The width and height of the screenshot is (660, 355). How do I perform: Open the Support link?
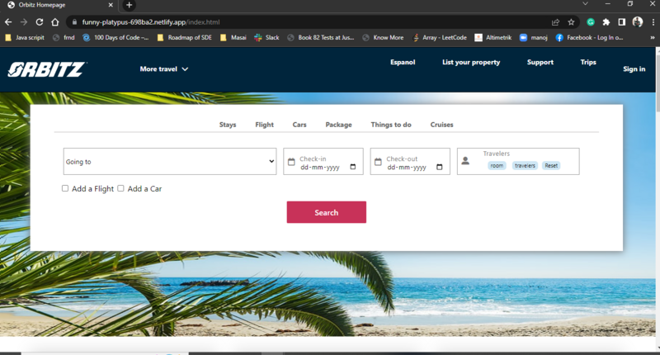[540, 62]
